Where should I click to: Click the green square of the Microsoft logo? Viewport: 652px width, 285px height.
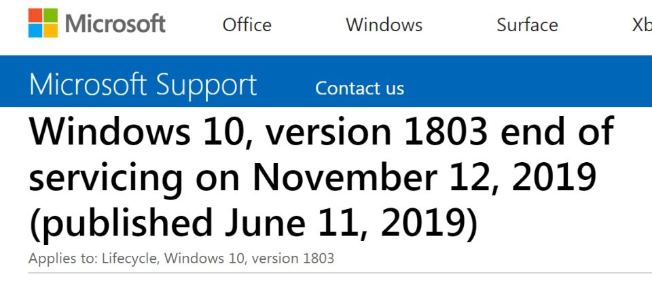click(x=51, y=16)
